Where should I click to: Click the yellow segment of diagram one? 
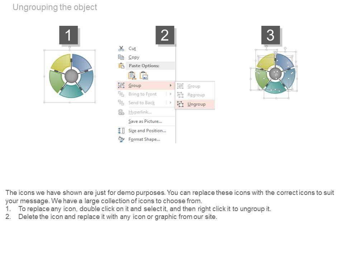[61, 63]
